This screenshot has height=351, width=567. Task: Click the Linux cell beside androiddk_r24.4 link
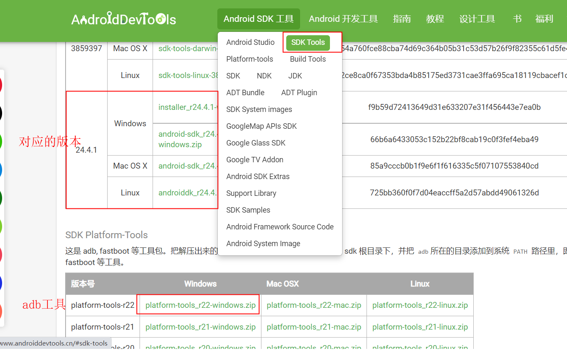(130, 193)
